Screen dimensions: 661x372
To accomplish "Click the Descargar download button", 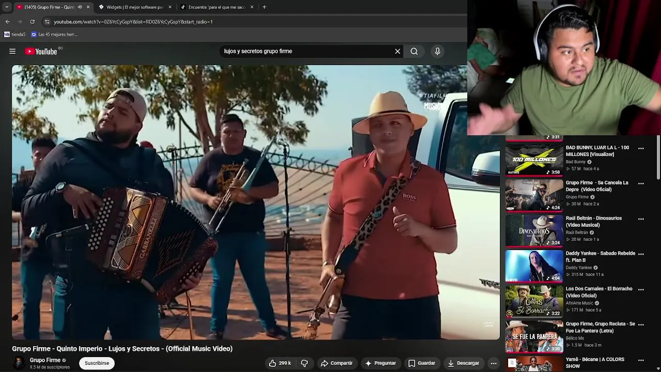I will pos(463,363).
